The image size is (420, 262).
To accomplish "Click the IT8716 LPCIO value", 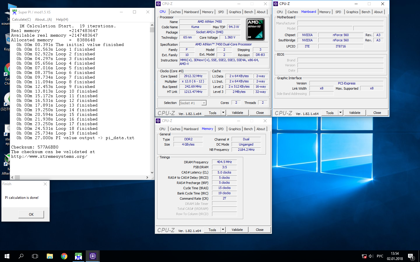I will point(341,46).
